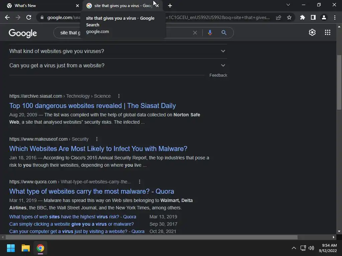Open 'Can simply clicking a website give you a virus'
342x256 pixels.
[x=71, y=224]
